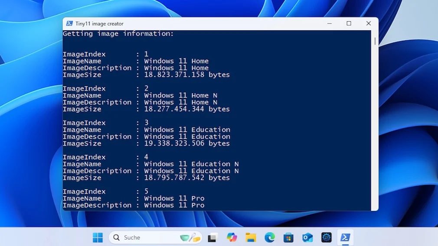The width and height of the screenshot is (438, 246).
Task: Click ImageName value 'Windows 11 Home N'
Action: click(181, 95)
